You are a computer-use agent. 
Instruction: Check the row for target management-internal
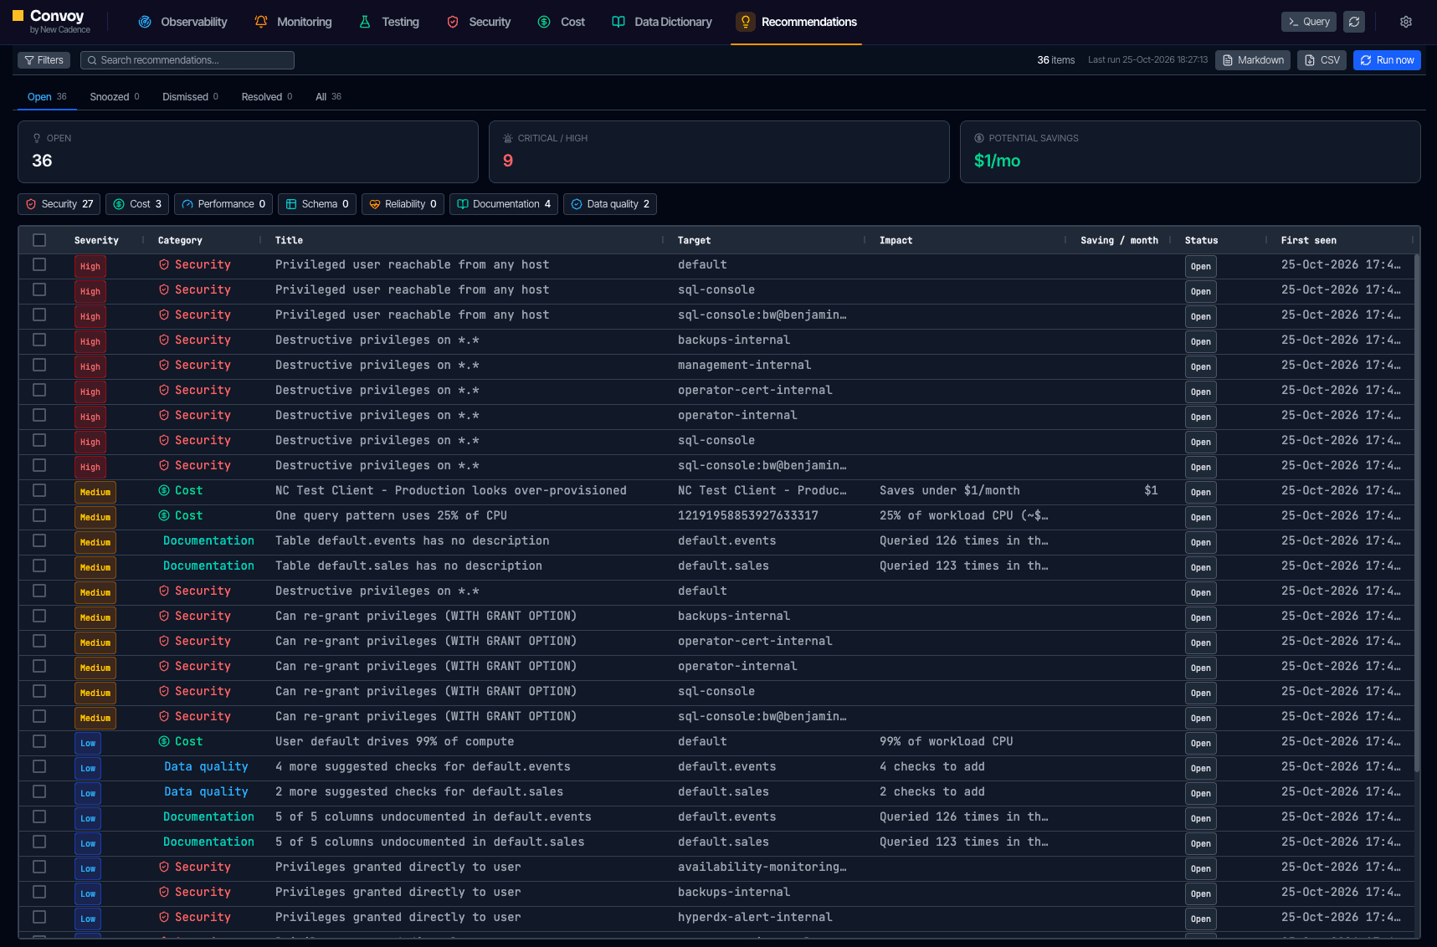(x=39, y=365)
